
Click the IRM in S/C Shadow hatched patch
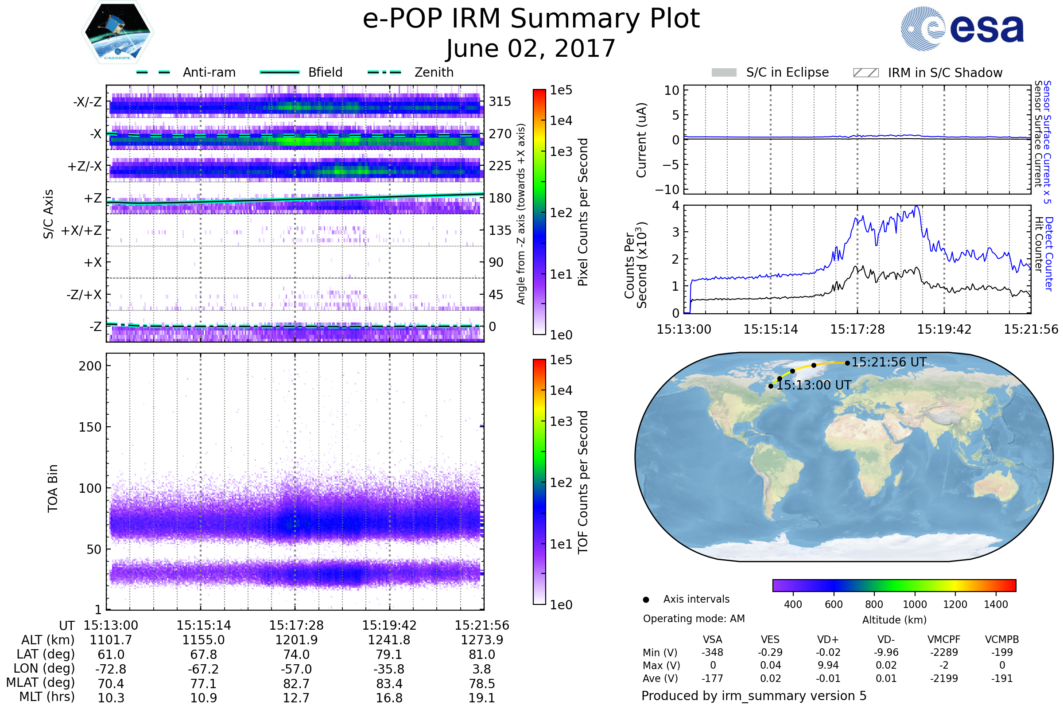click(865, 73)
